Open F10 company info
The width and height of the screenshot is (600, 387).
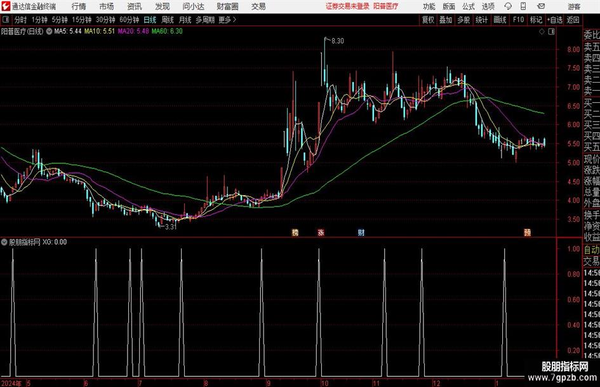(519, 20)
